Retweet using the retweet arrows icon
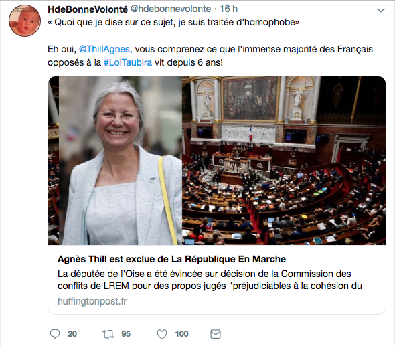Screen dimensions: 395x346 [108, 334]
